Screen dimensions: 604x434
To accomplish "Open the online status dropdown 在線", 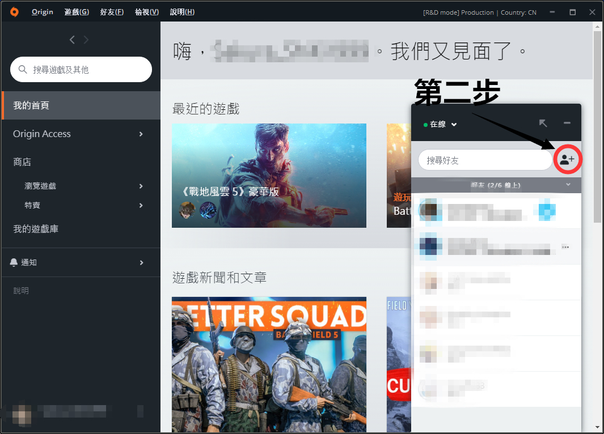I will pyautogui.click(x=440, y=124).
